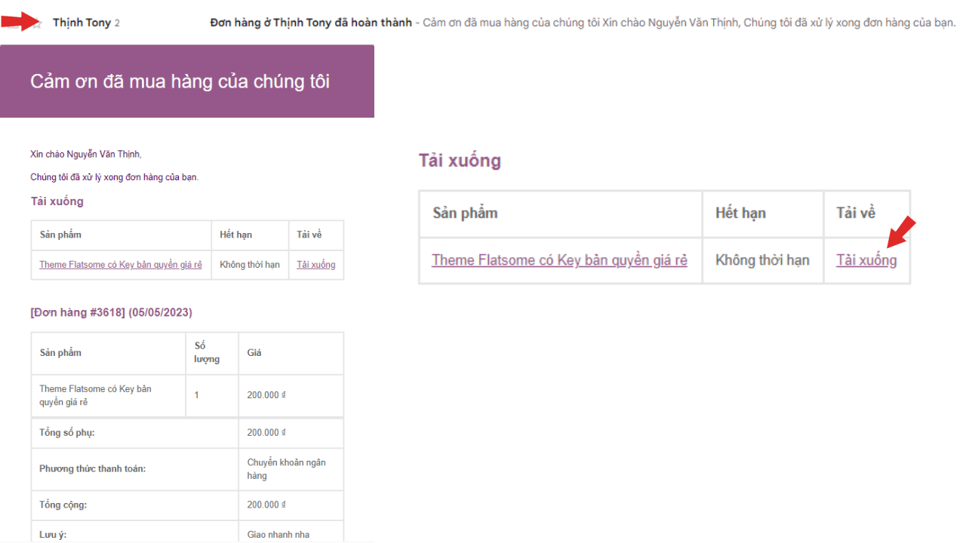
Task: Click small 'Tải xuống' link in left email table
Action: click(315, 265)
